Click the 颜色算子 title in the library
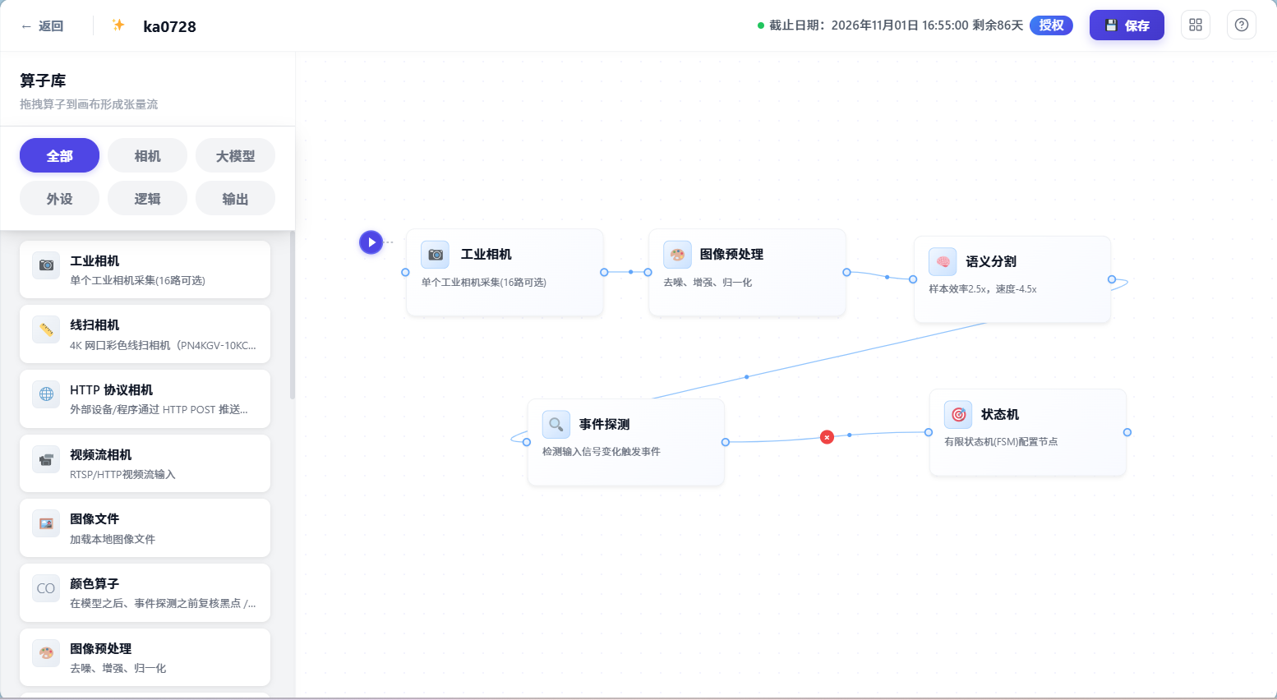 pyautogui.click(x=95, y=584)
